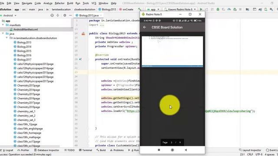This screenshot has height=156, width=278.
Task: Click Sync Project with Gradle Files icon
Action: 260,10
